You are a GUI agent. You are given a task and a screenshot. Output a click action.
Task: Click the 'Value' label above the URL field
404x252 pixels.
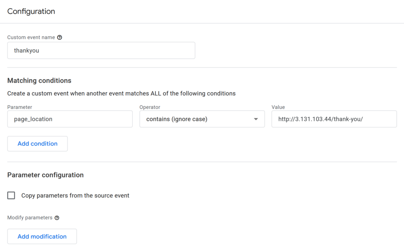[x=278, y=107]
